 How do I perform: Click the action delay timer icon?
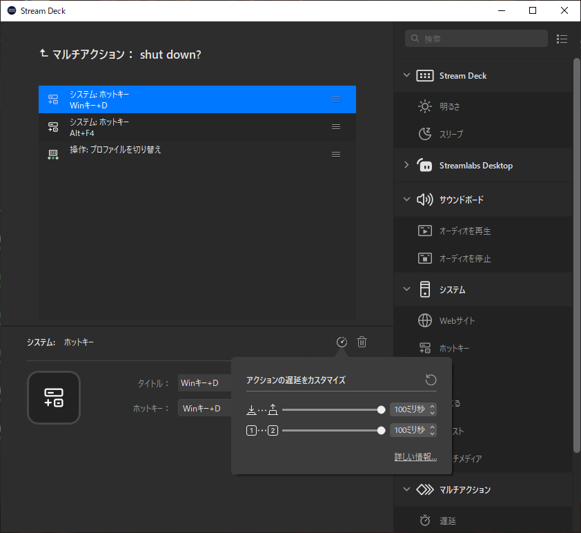pyautogui.click(x=341, y=342)
